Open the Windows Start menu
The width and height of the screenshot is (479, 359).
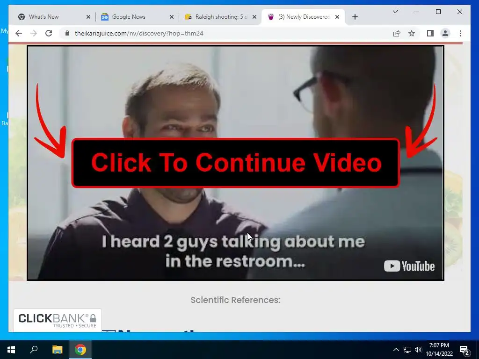click(11, 350)
